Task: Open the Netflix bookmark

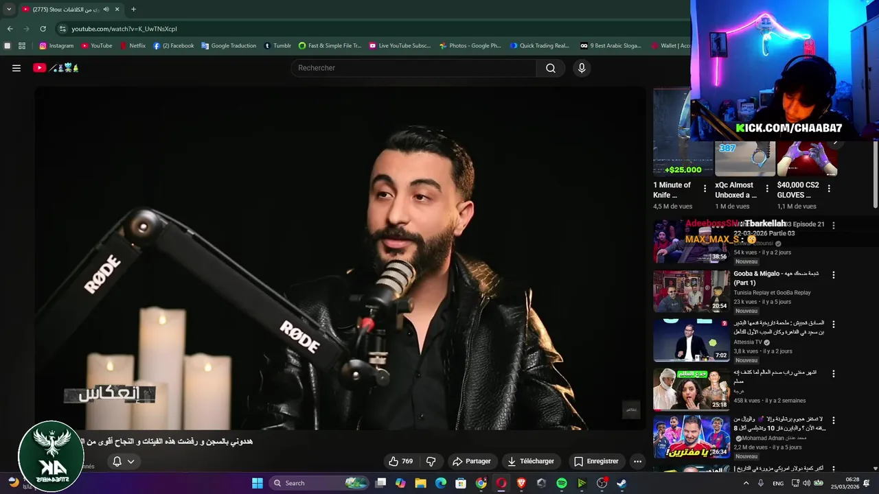Action: coord(133,46)
